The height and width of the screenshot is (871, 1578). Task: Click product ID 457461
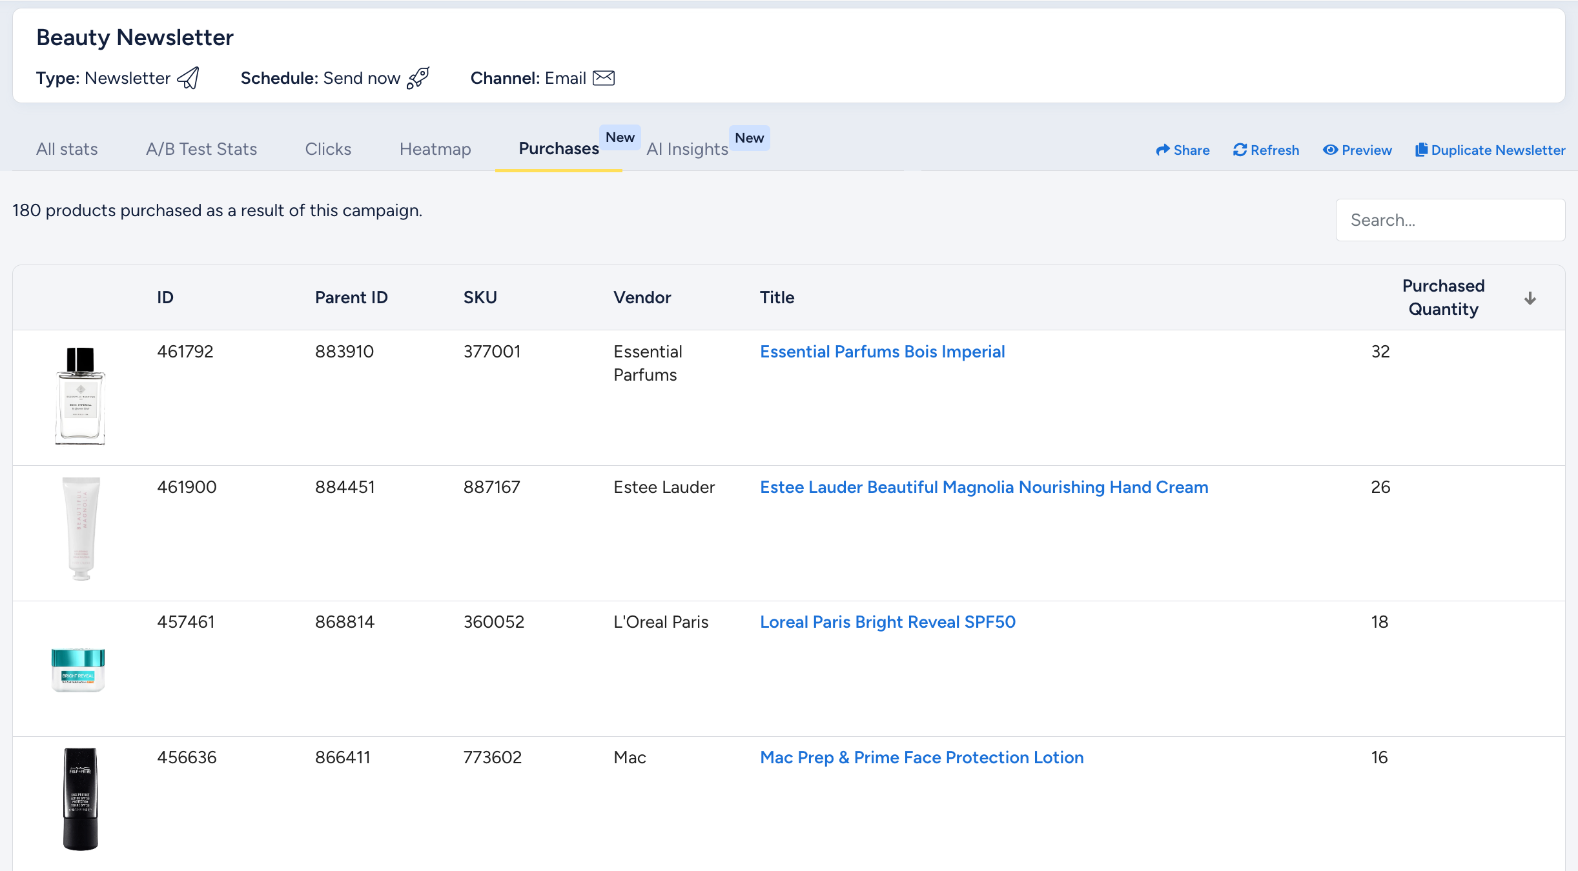[185, 622]
